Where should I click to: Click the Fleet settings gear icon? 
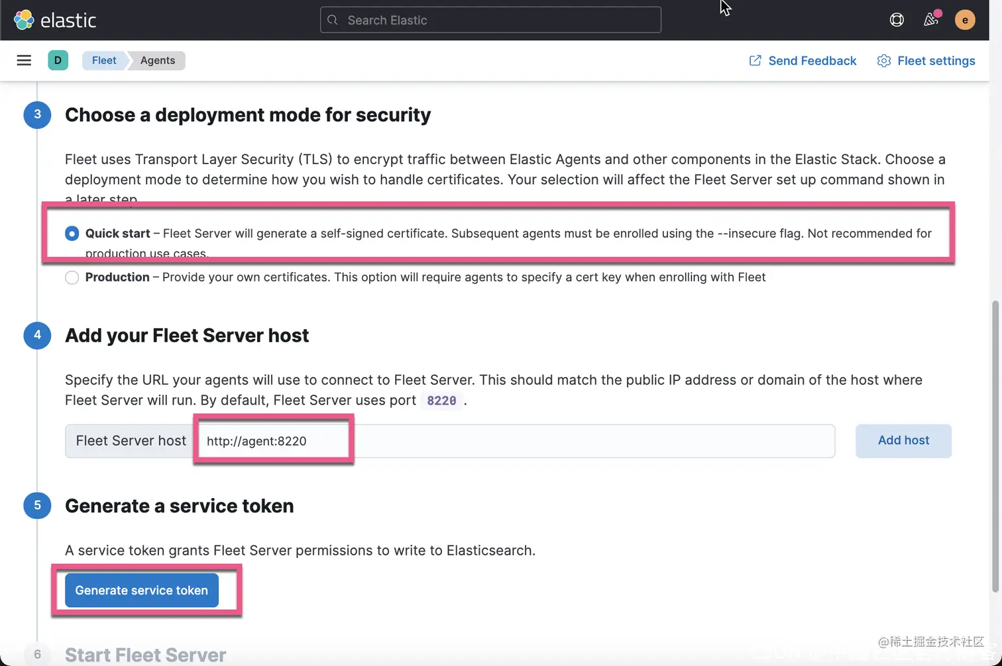(x=883, y=61)
